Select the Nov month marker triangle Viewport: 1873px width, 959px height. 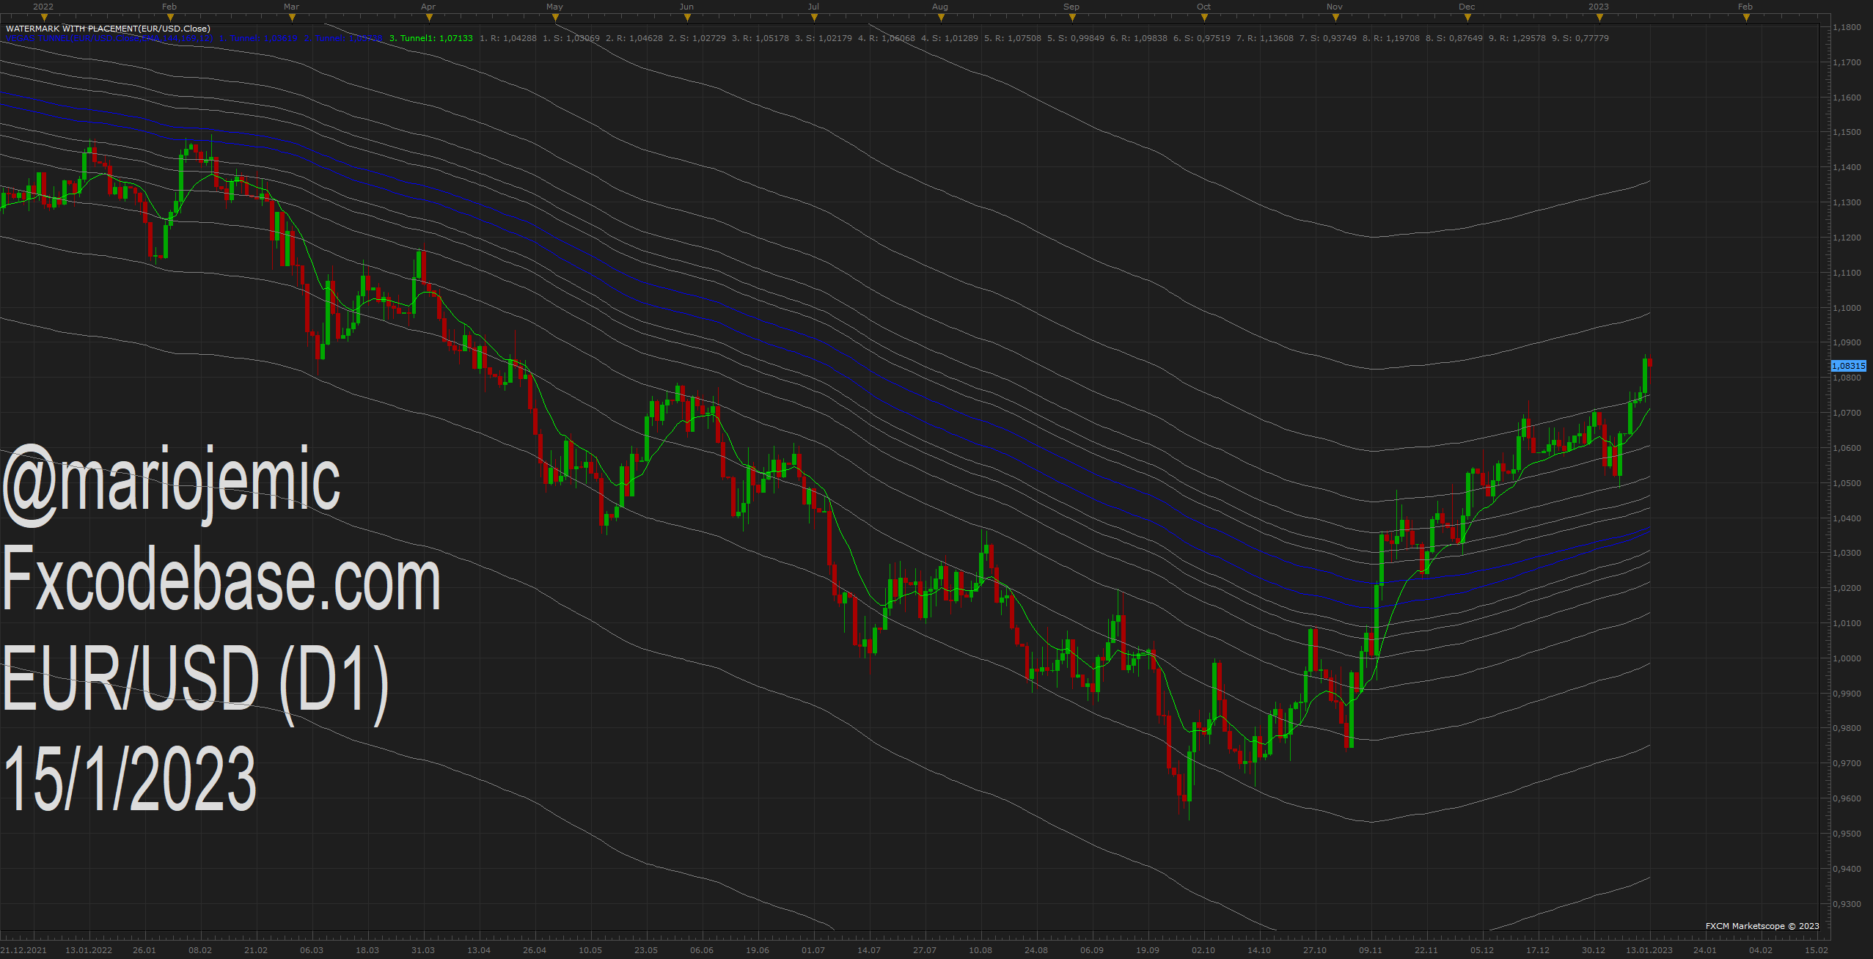click(x=1335, y=18)
